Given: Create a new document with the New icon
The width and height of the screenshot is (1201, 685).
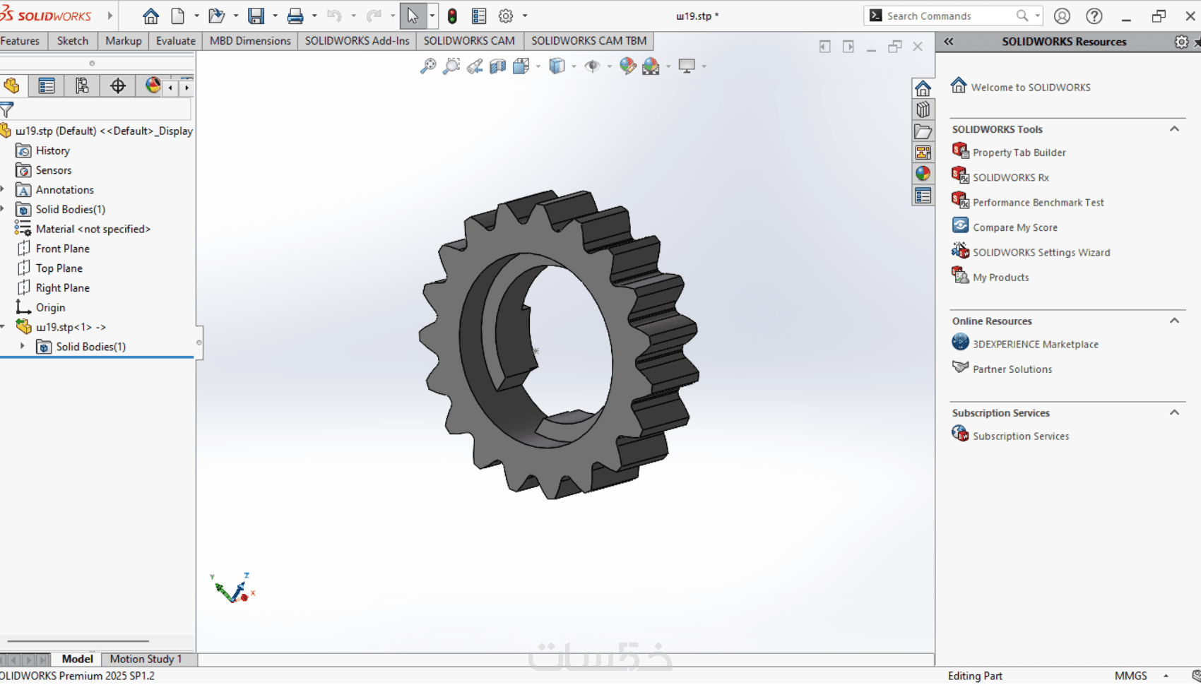Looking at the screenshot, I should [x=178, y=16].
